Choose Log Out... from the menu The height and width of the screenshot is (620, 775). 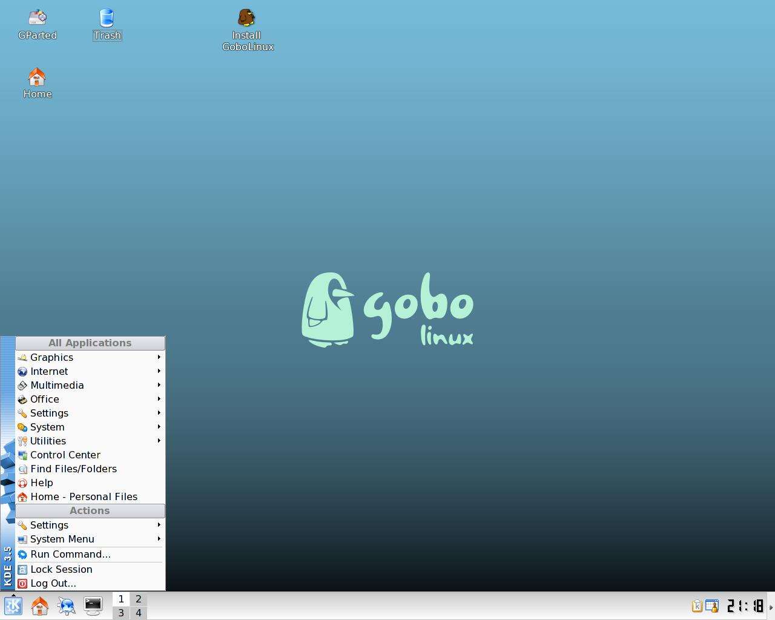(x=90, y=583)
